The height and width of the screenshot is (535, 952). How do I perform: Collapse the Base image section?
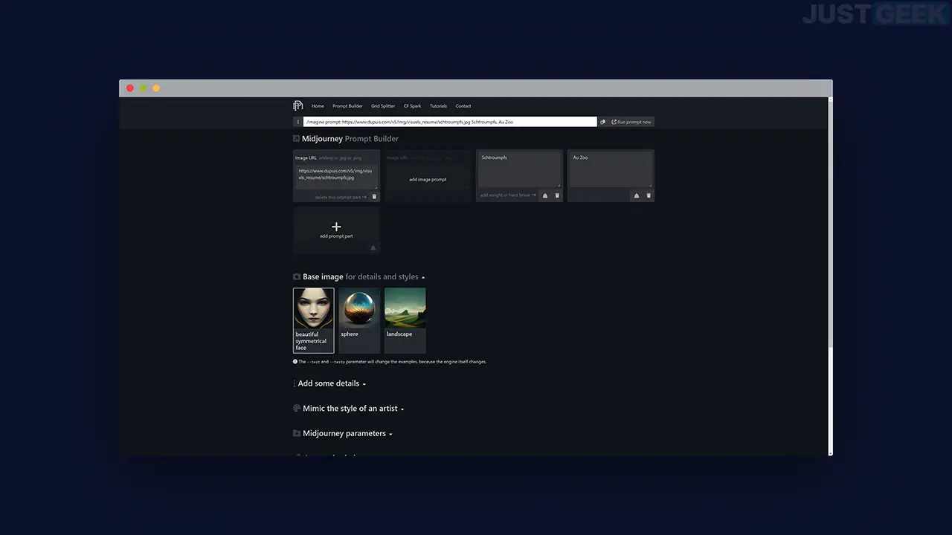[423, 277]
